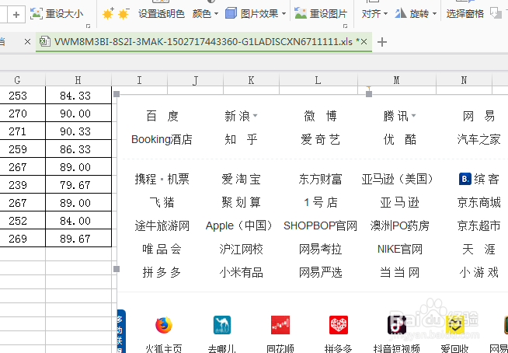Click the 重设大小 reset size icon

[37, 14]
